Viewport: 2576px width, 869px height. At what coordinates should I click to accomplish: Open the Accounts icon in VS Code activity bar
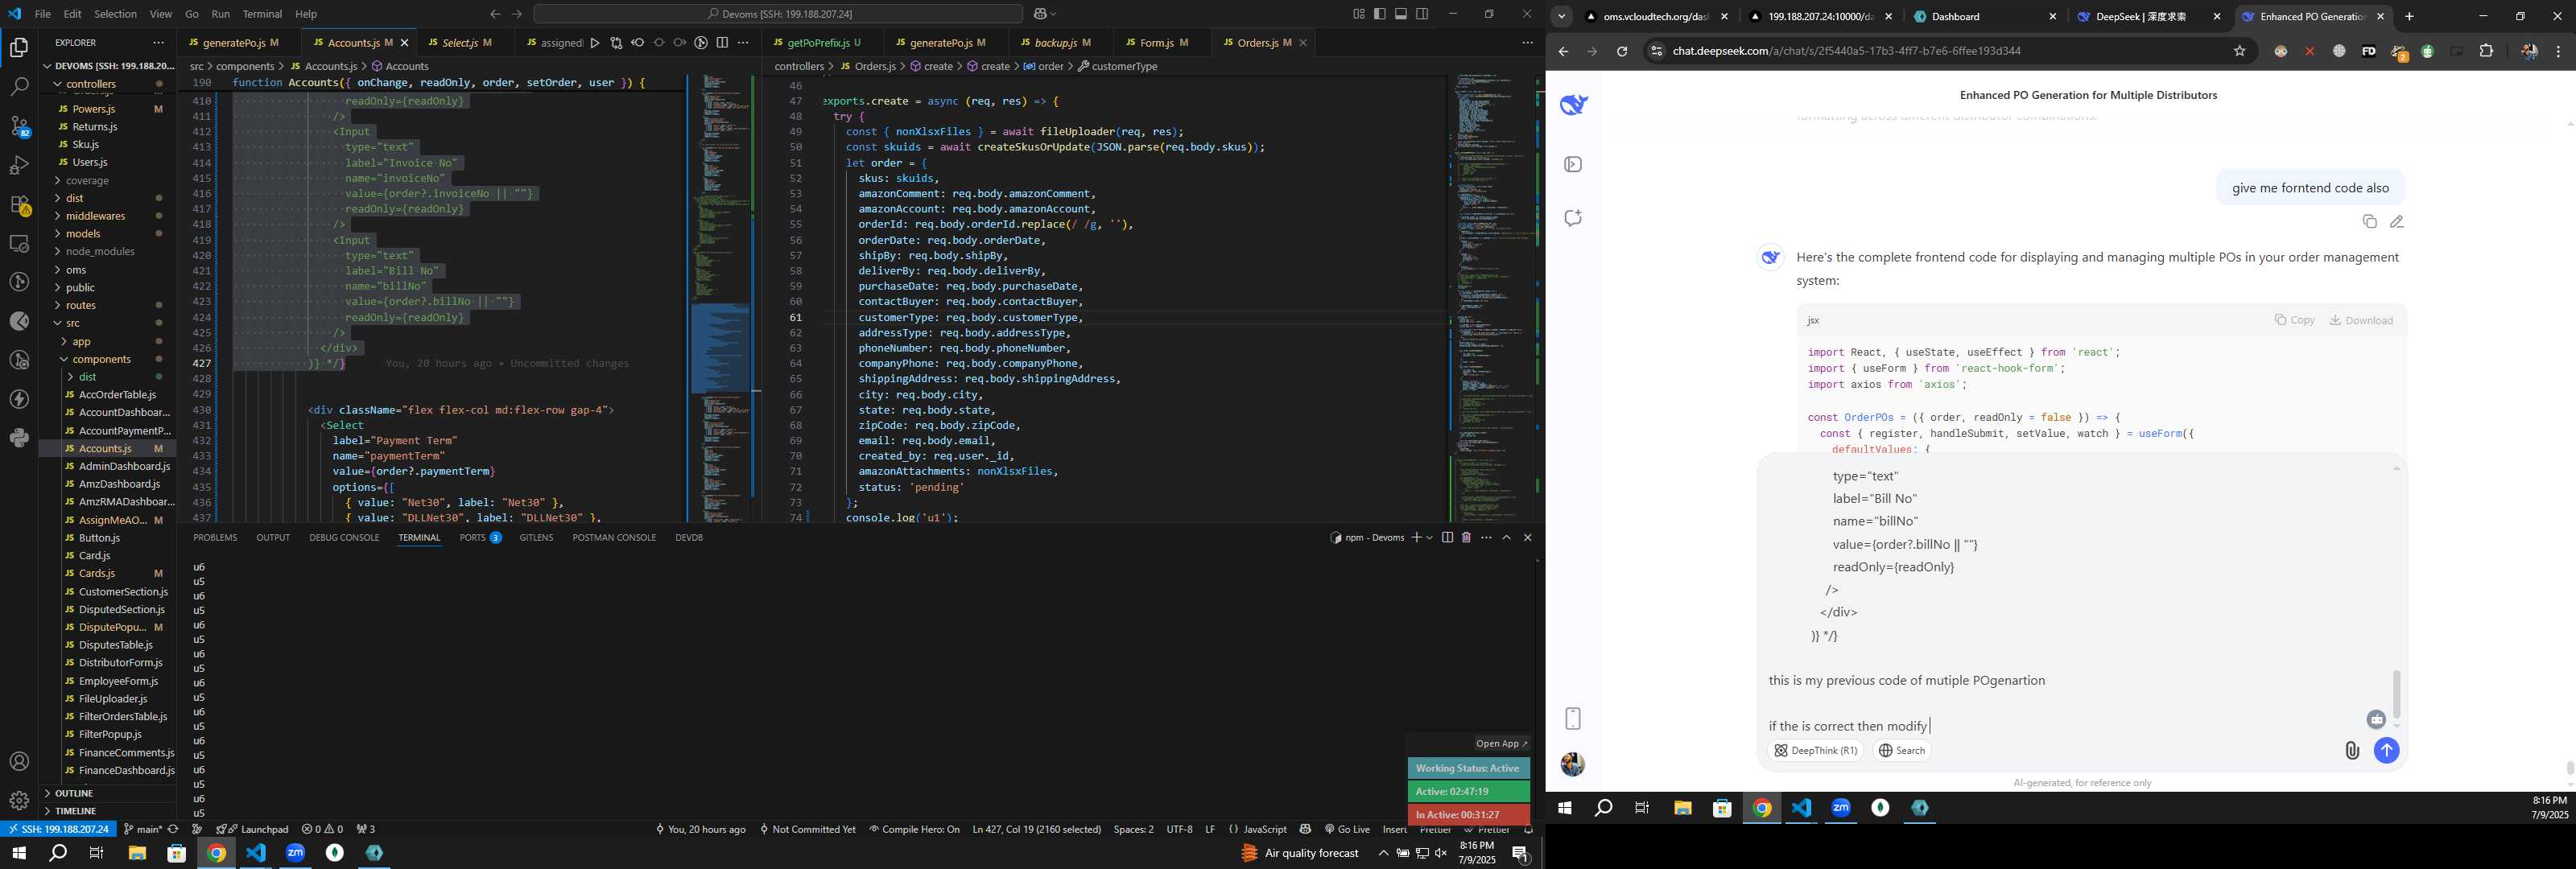tap(19, 762)
